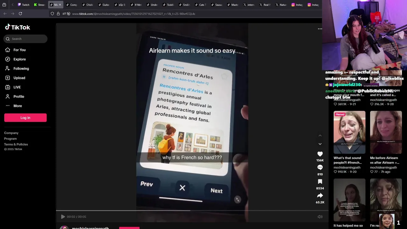Click the 361.1K likes count text

pyautogui.click(x=342, y=104)
